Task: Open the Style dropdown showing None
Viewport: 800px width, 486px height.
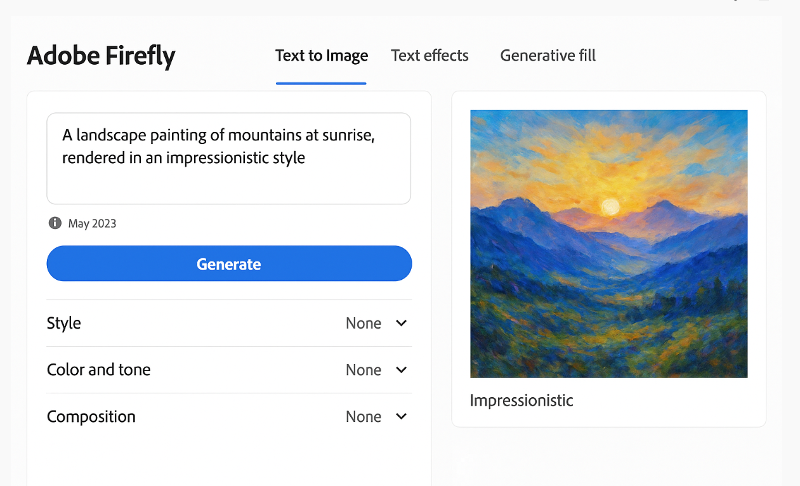Action: click(364, 323)
